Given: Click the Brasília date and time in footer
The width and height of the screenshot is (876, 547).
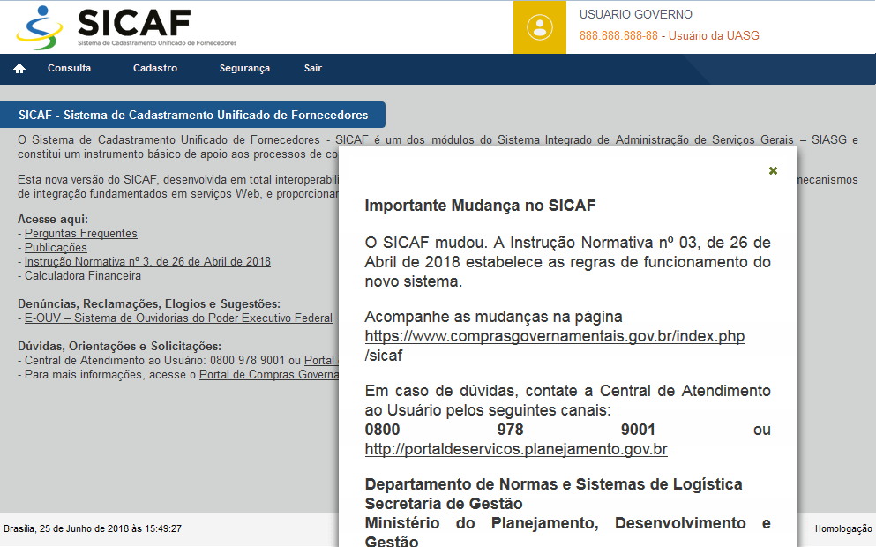Looking at the screenshot, I should (93, 528).
